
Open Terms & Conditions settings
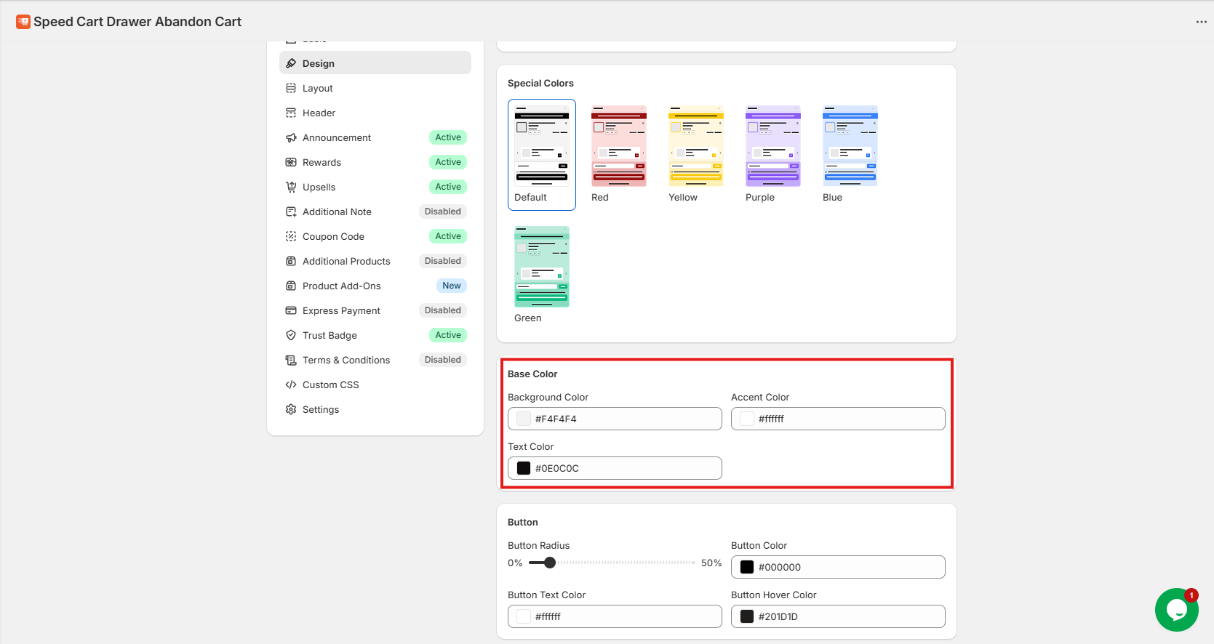[x=346, y=360]
